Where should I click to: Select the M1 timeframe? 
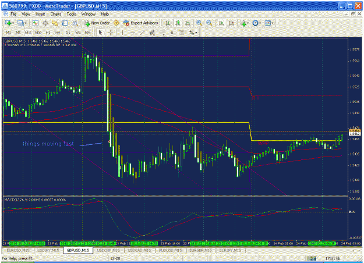(x=8, y=33)
